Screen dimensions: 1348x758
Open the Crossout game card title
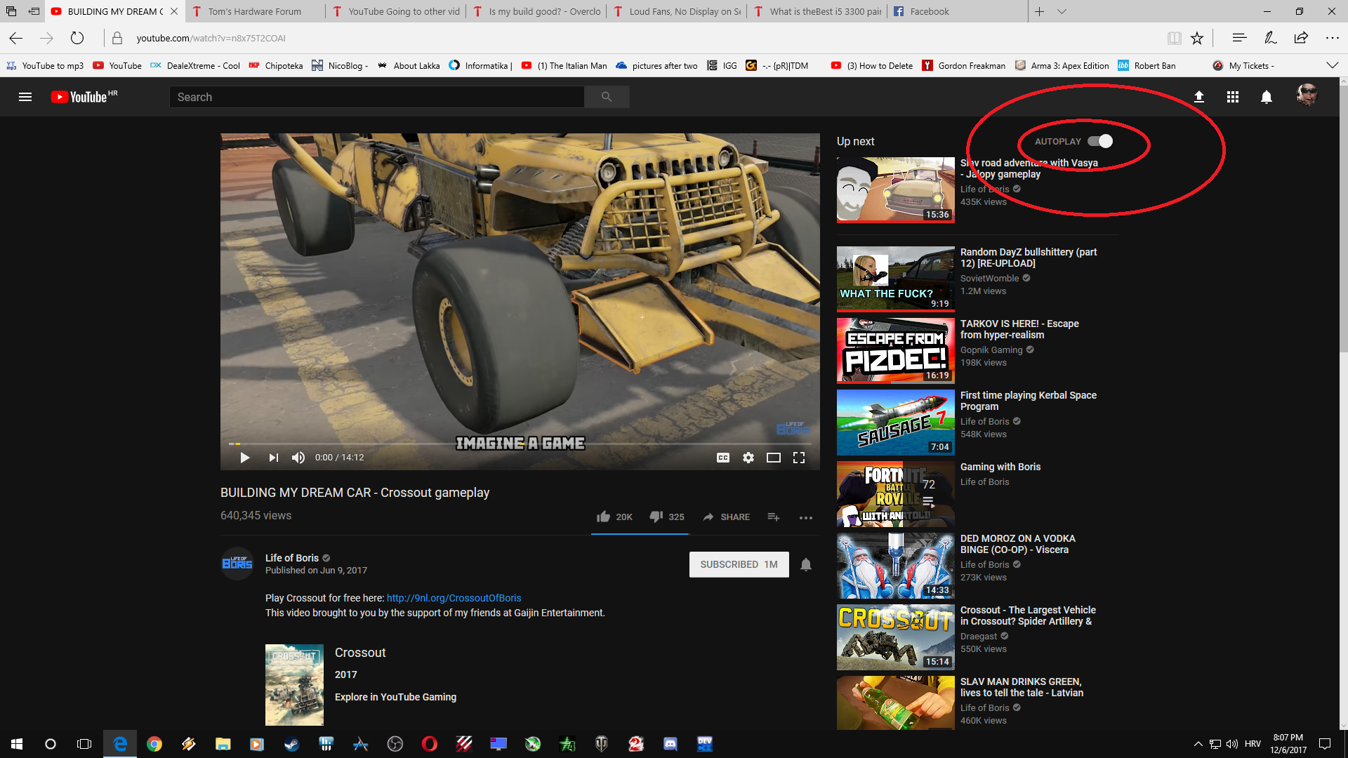click(x=360, y=653)
